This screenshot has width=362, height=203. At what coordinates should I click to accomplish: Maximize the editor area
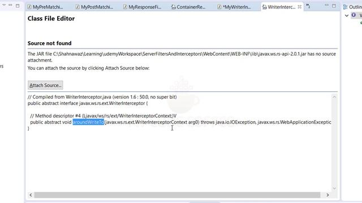point(334,6)
